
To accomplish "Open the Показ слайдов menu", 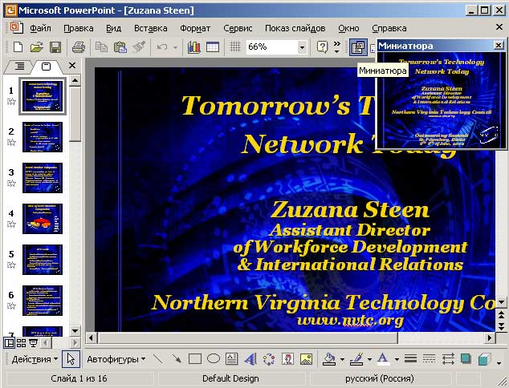I will [295, 28].
